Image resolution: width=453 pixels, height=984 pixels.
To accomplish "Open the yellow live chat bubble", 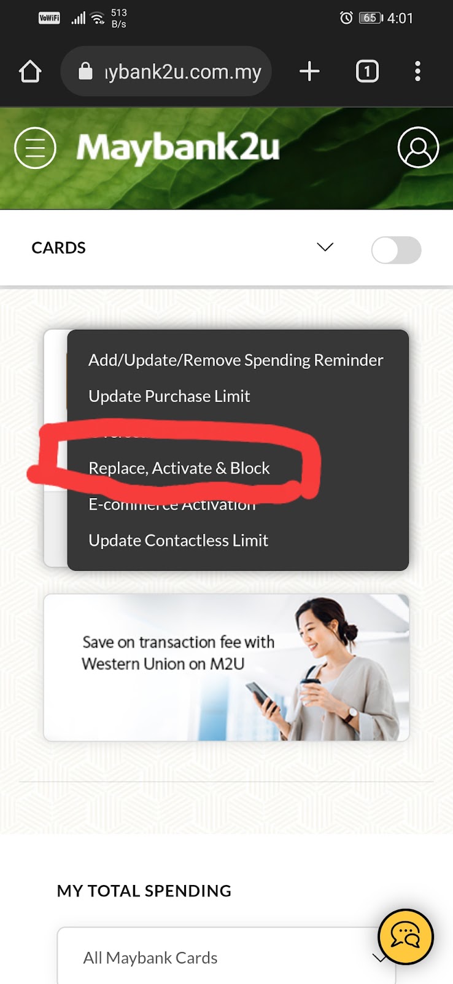I will point(406,937).
